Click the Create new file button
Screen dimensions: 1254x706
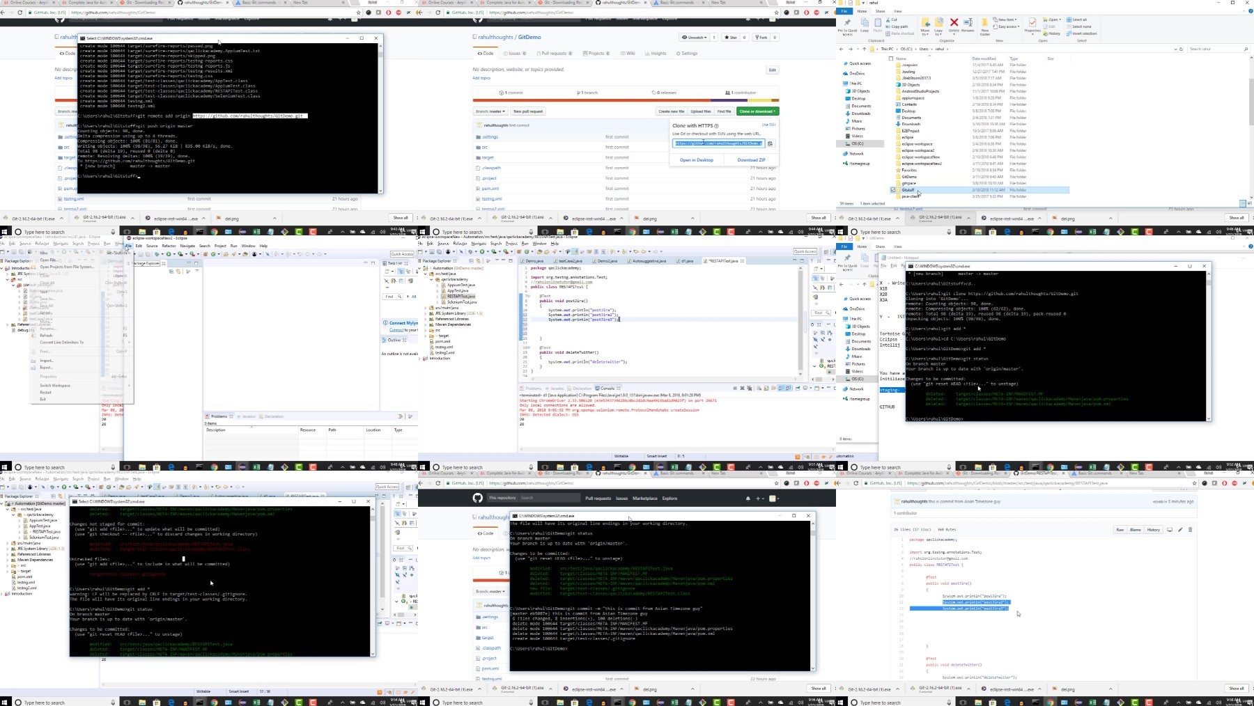671,111
